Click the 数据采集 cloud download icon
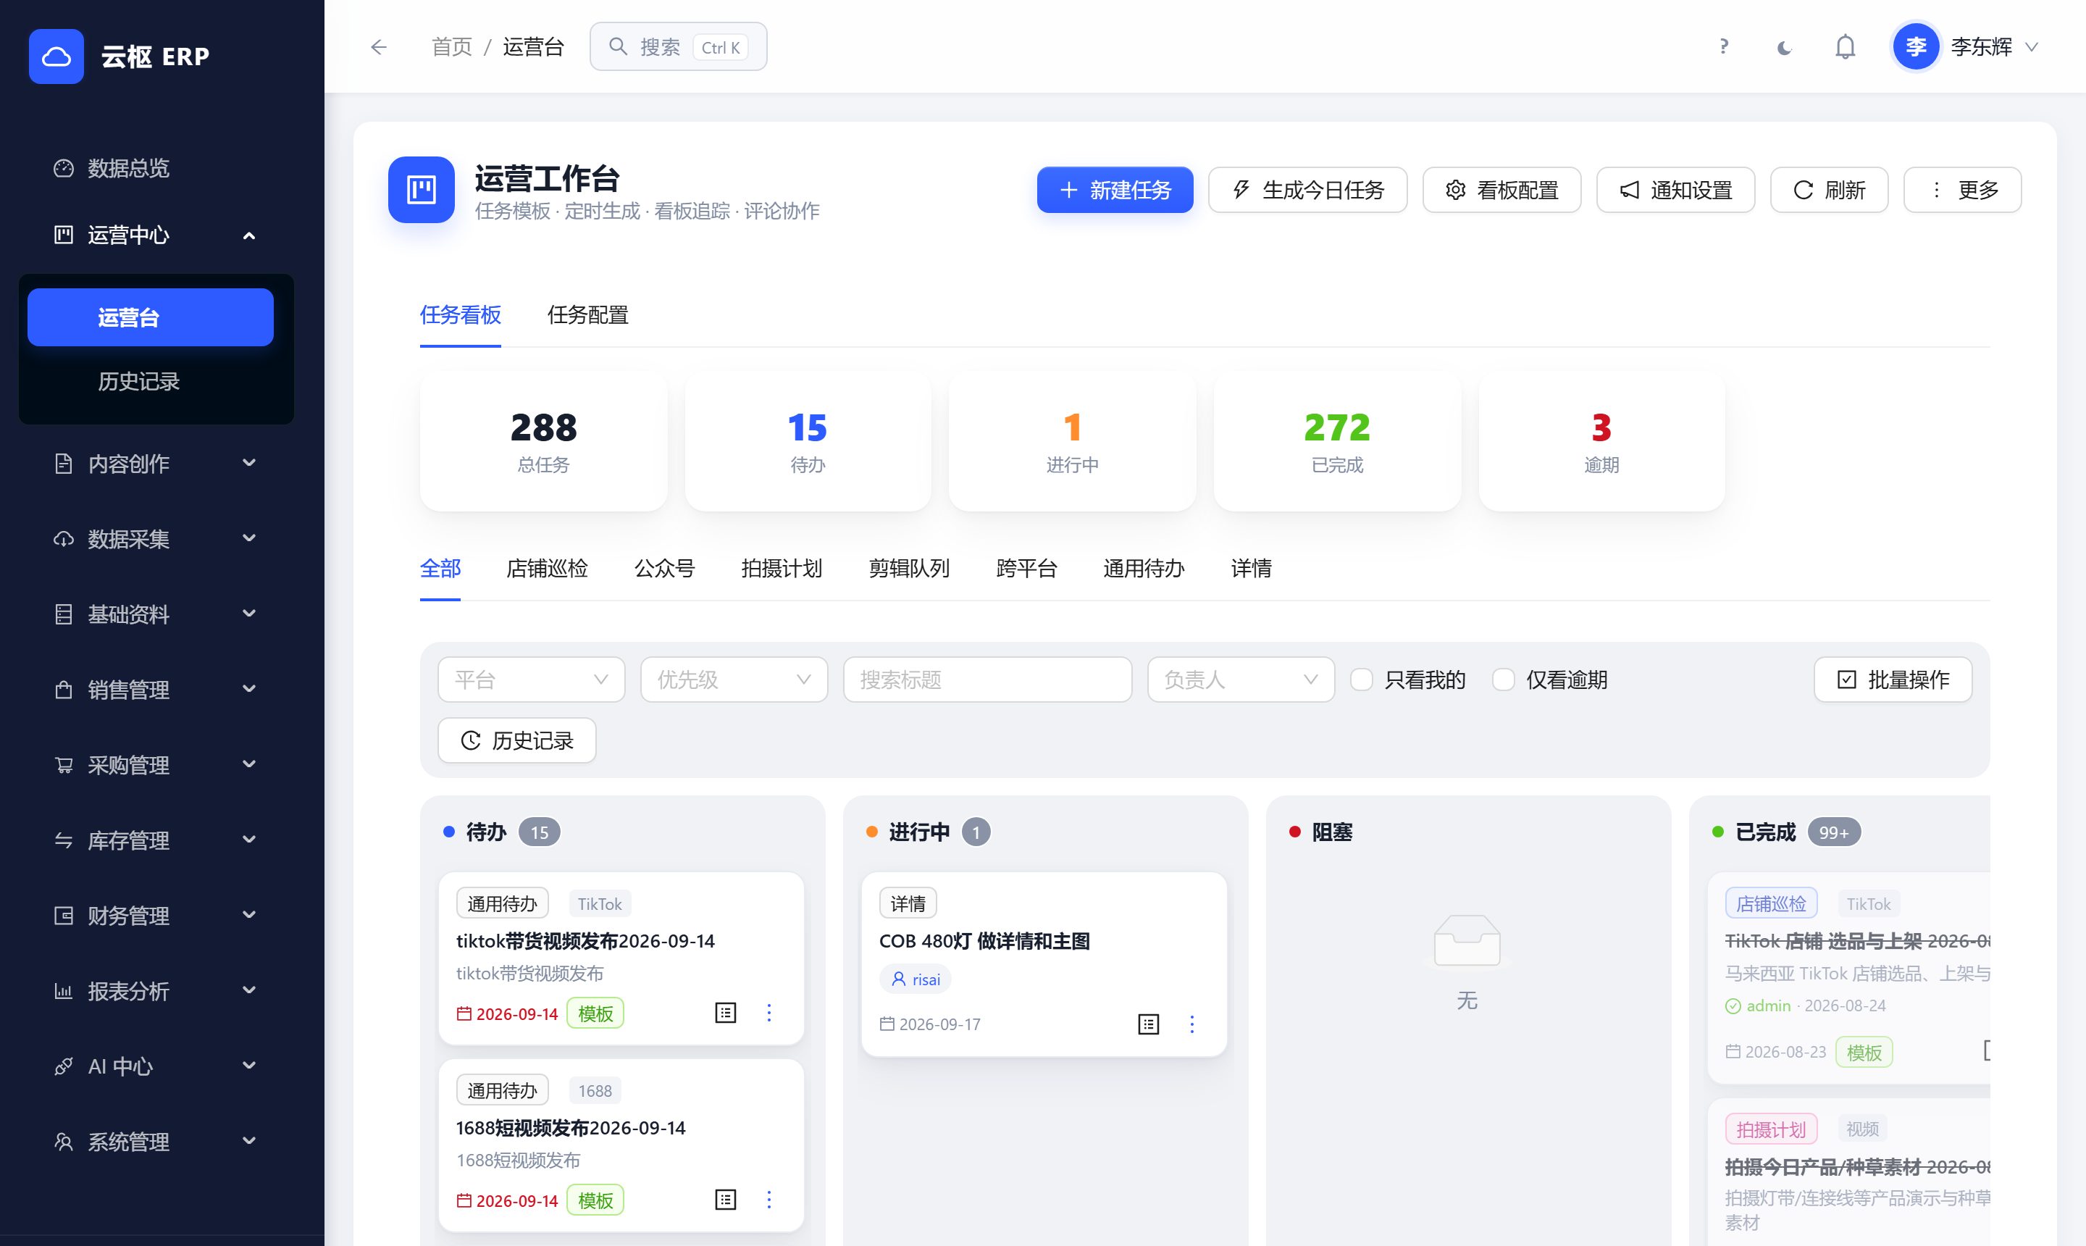Screen dimensions: 2086x1246 coord(64,539)
